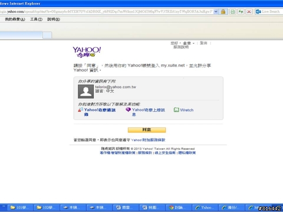Click the Yahoo!奇摩通訊錄 icon
Screen dimensions: 283x212
coord(80,110)
